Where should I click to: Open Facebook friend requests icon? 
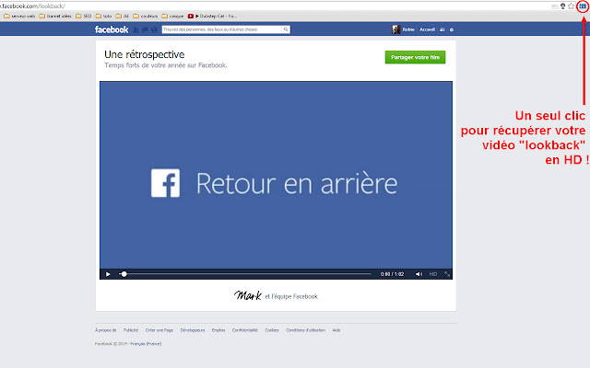tap(136, 29)
